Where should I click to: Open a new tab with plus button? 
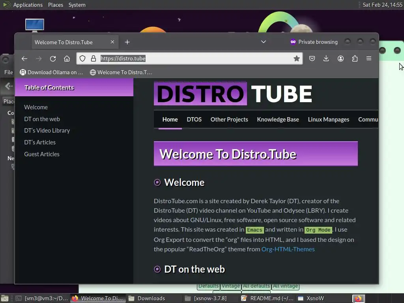point(127,42)
